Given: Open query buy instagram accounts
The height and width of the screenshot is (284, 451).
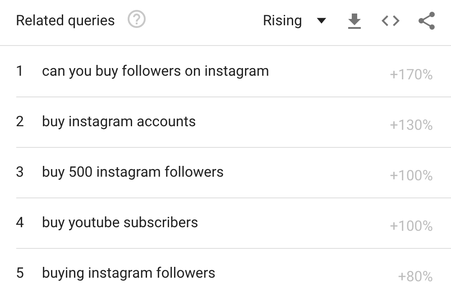Looking at the screenshot, I should 119,122.
